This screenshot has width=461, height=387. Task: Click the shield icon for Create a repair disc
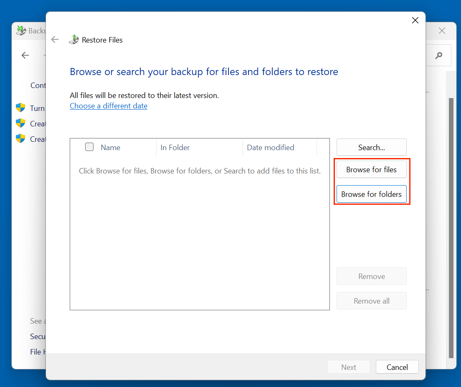pos(20,138)
